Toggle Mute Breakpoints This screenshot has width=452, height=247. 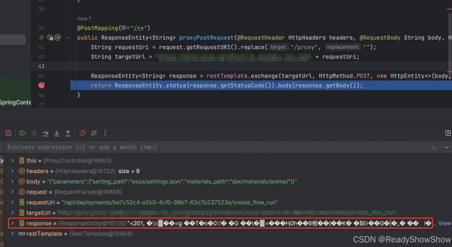93,133
